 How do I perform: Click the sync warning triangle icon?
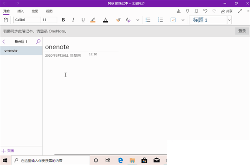tap(179, 11)
